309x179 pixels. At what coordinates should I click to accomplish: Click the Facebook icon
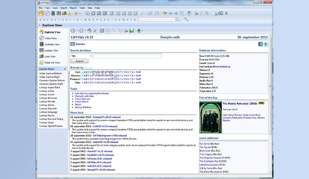coord(260,44)
